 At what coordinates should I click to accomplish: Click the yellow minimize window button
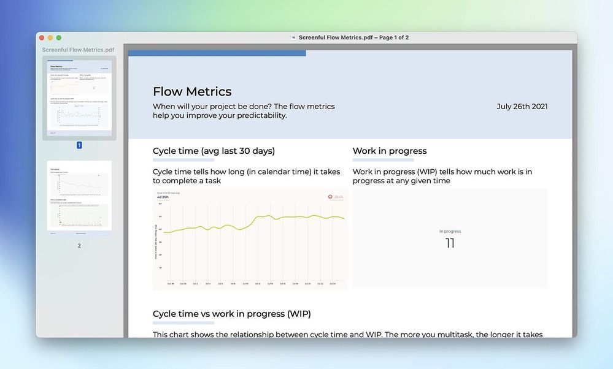[x=50, y=37]
